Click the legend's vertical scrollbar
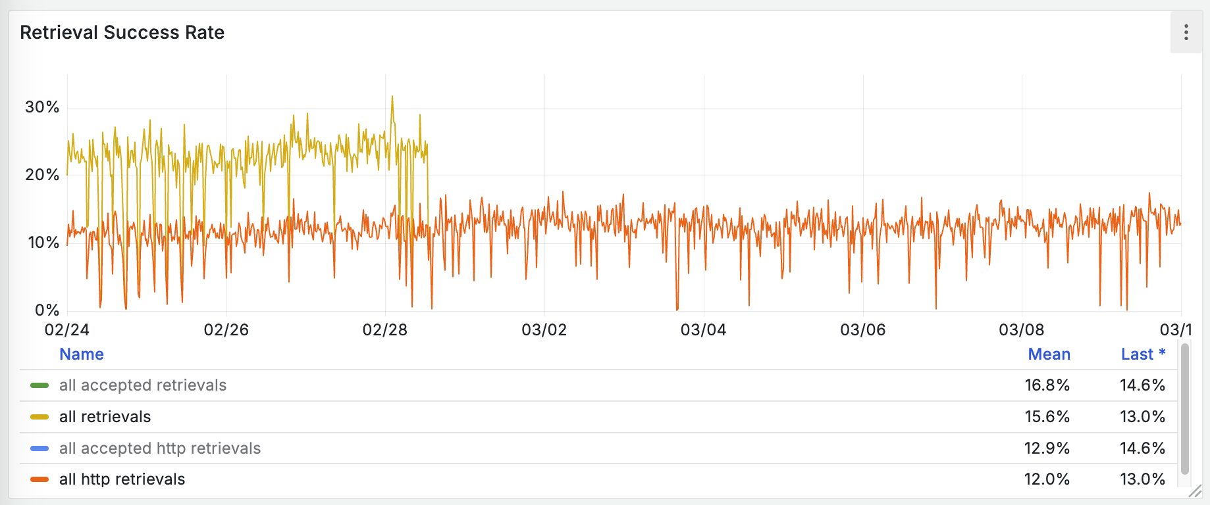The height and width of the screenshot is (505, 1210). tap(1185, 408)
